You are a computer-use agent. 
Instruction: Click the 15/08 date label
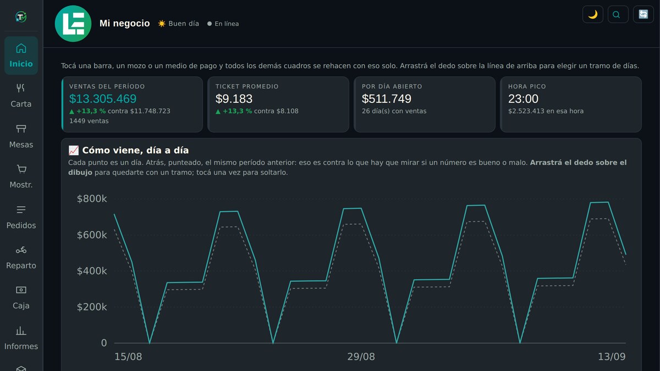(x=128, y=357)
